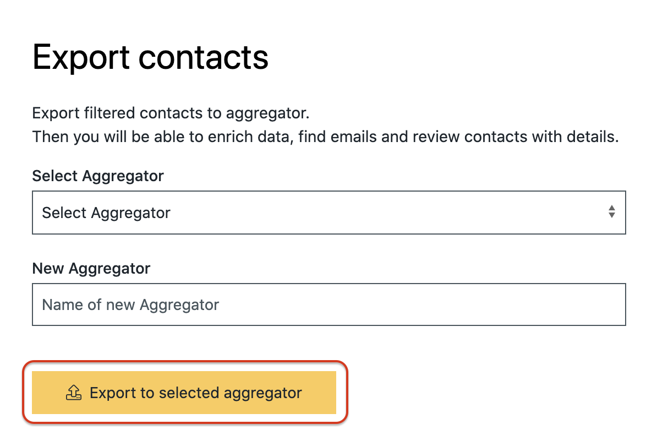The image size is (657, 446).
Task: Click the up triangle in the aggregator dropdown
Action: 611,208
